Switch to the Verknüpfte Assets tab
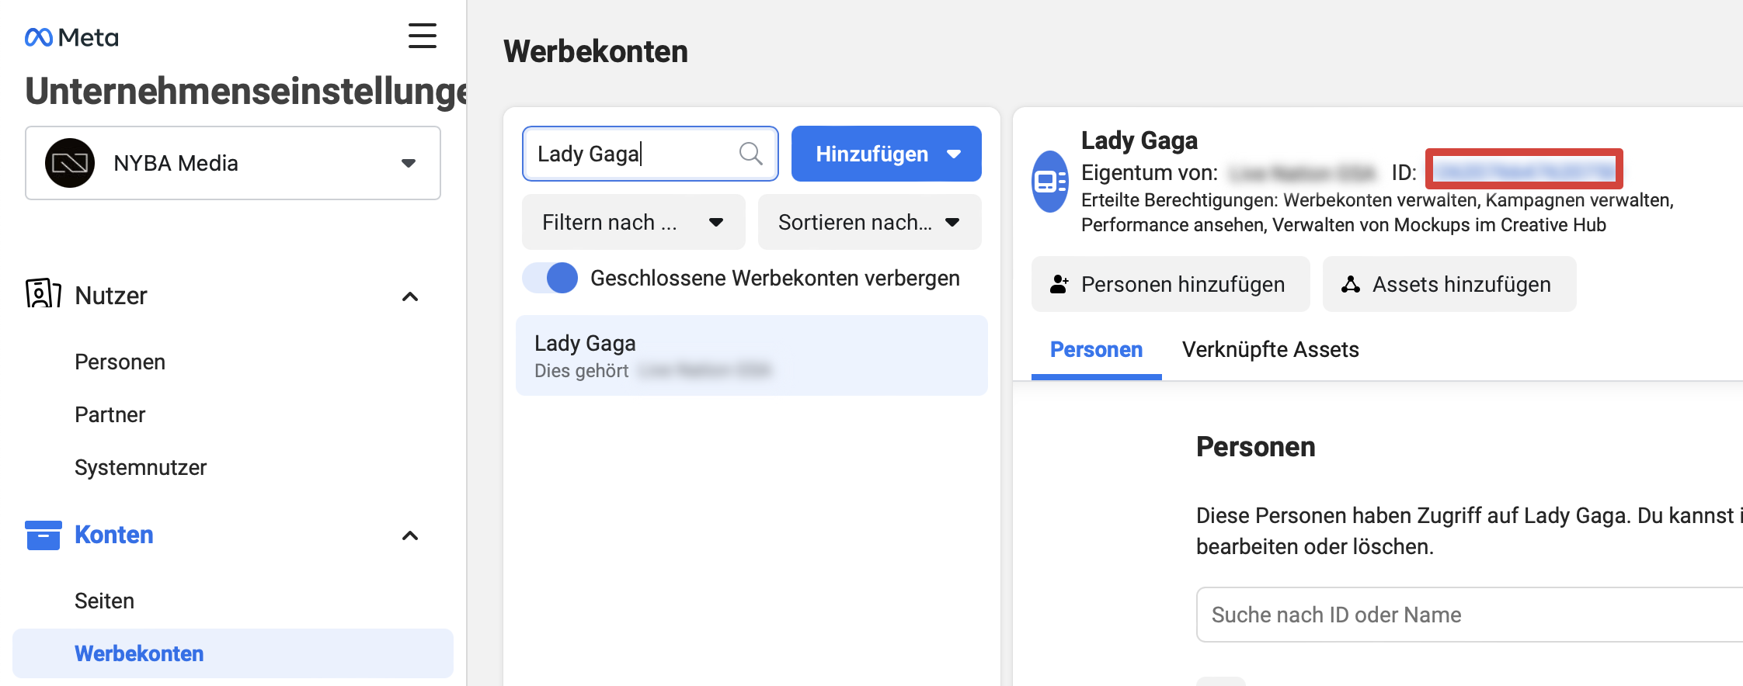 tap(1270, 350)
